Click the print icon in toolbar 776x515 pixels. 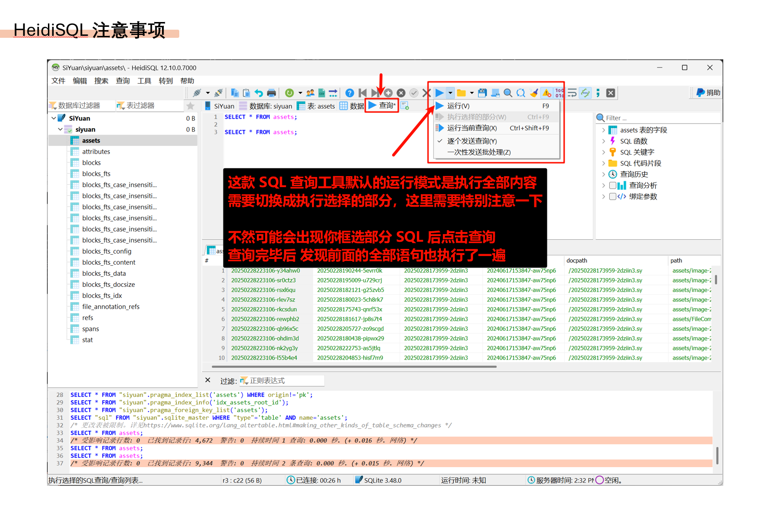pyautogui.click(x=271, y=93)
